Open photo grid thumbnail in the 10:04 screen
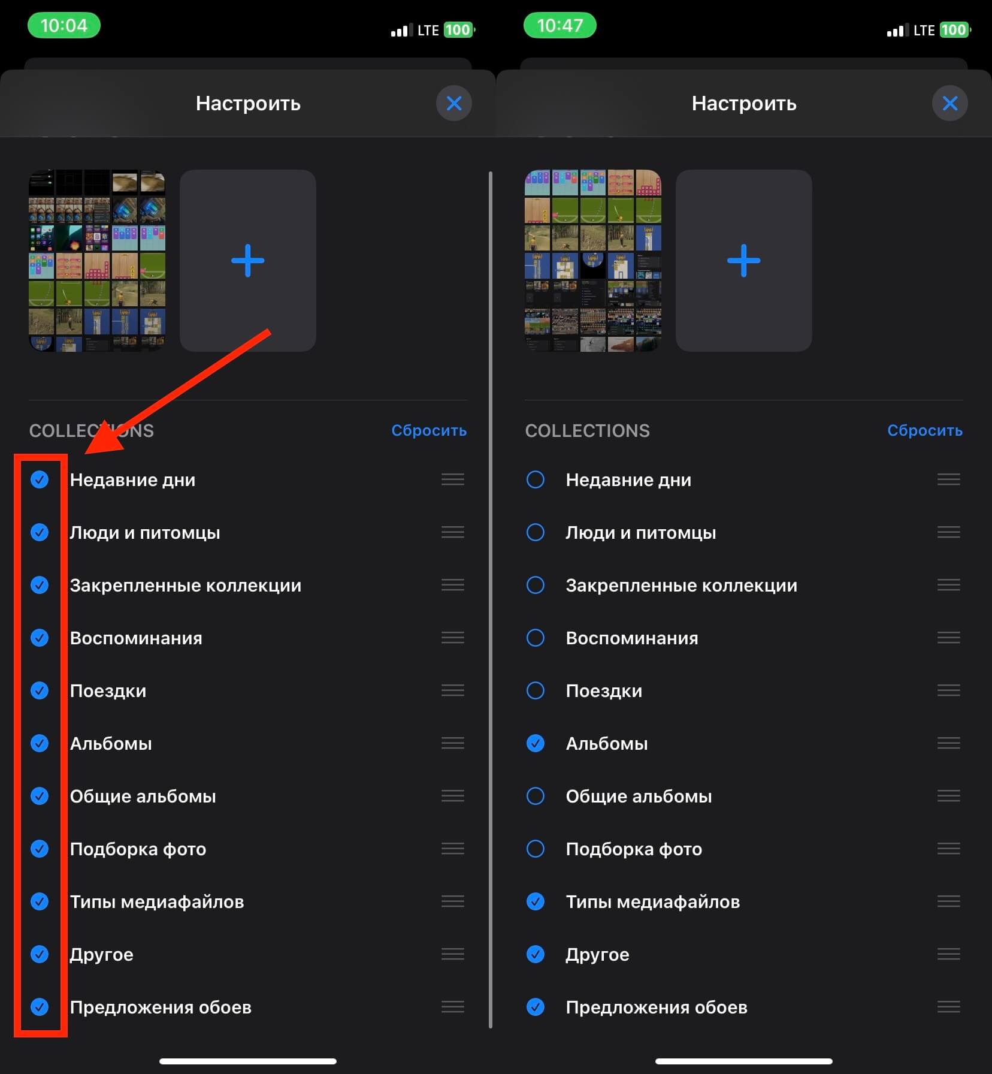Viewport: 992px width, 1074px height. 97,261
